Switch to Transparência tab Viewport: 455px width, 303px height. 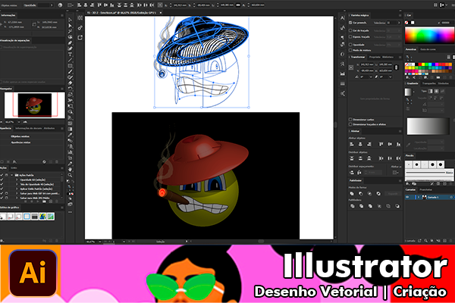[429, 83]
